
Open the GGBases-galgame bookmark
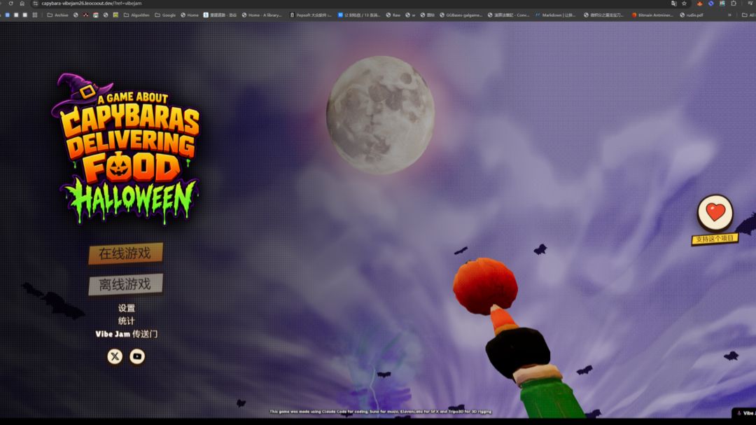click(461, 15)
